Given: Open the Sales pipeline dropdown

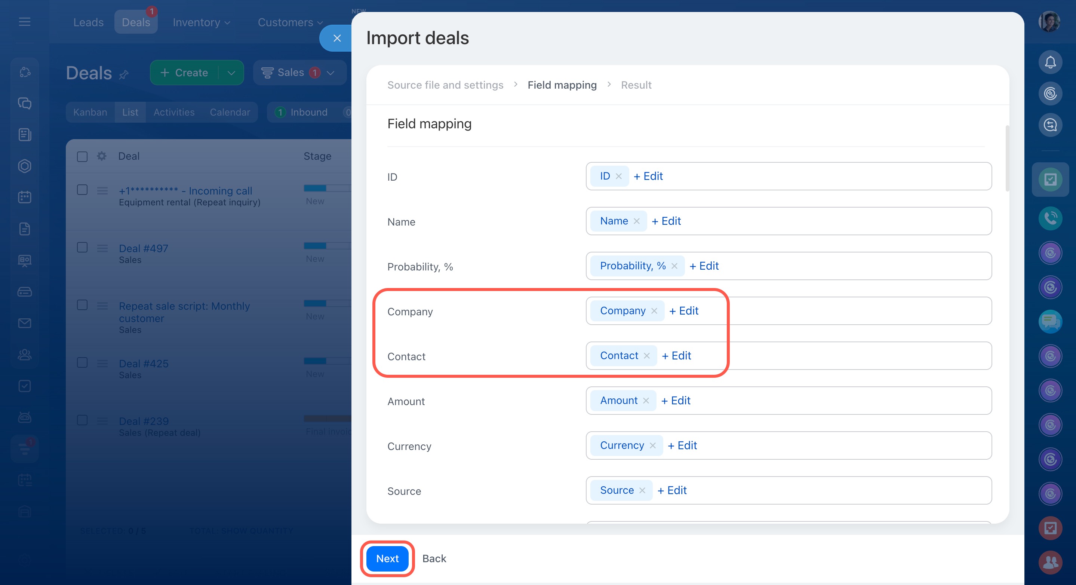Looking at the screenshot, I should (x=299, y=73).
